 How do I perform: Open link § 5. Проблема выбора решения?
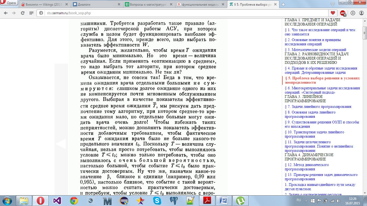pos(322,80)
